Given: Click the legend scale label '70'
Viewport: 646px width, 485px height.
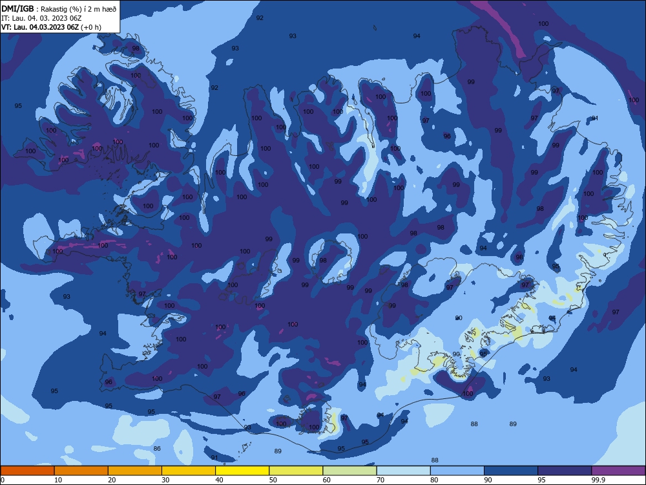Looking at the screenshot, I should click(380, 480).
